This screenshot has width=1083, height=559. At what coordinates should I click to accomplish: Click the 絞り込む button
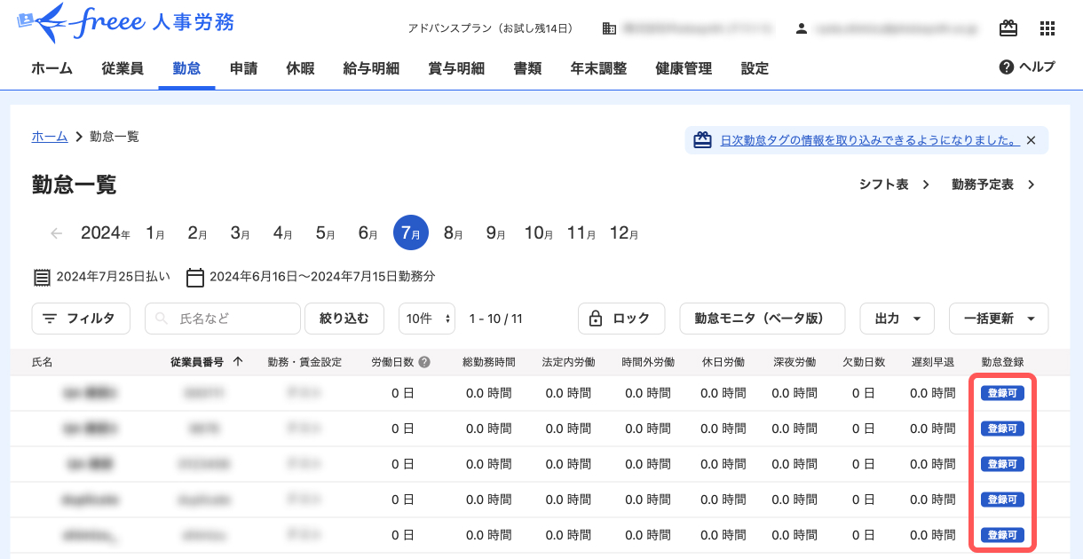(x=344, y=319)
